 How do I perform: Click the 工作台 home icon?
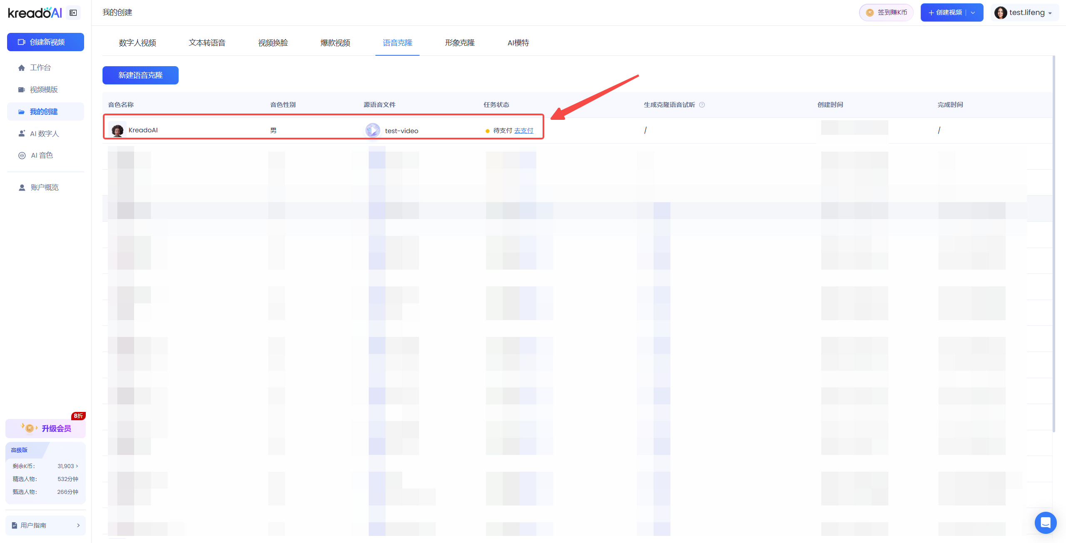(22, 68)
